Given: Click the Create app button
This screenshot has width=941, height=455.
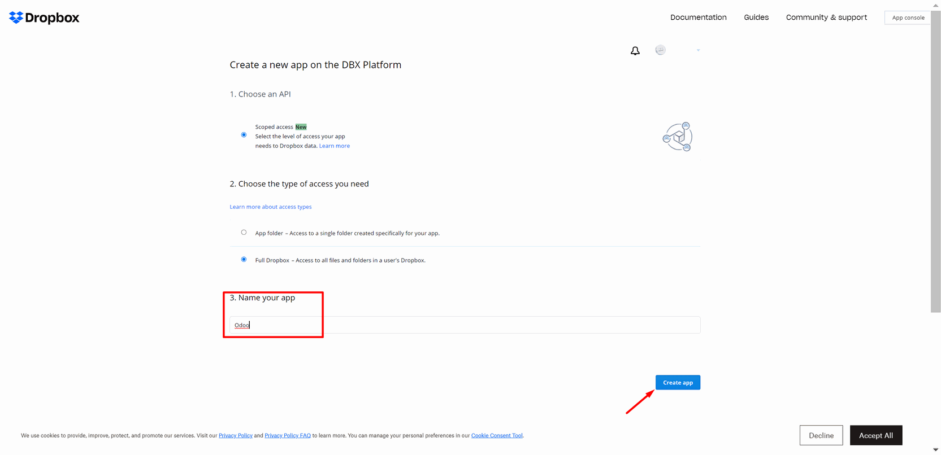Looking at the screenshot, I should pos(678,382).
